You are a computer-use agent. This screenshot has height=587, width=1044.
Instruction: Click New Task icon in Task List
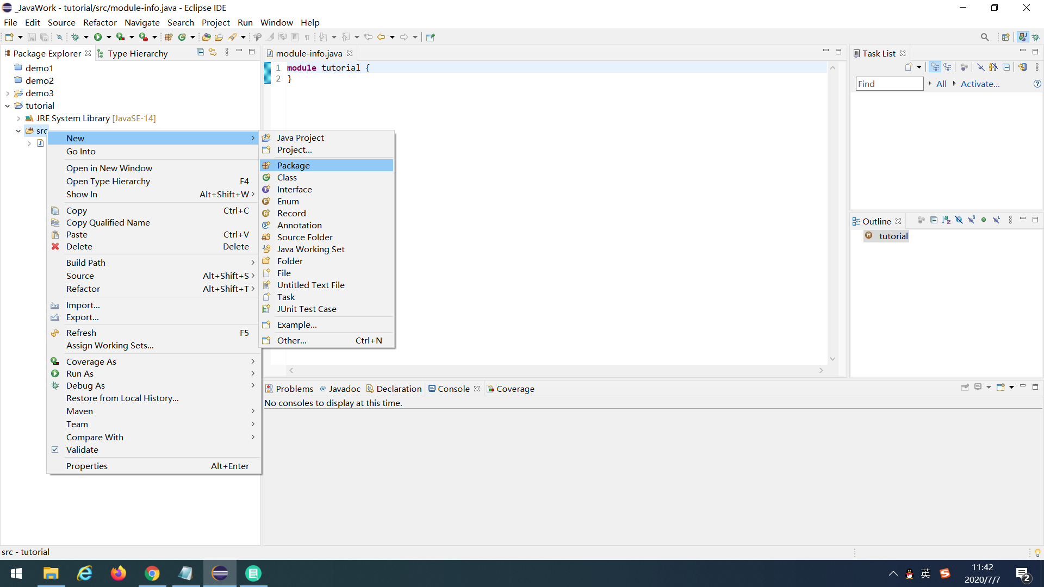point(908,67)
